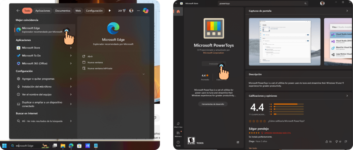Open the Biblioteca library icon
The height and width of the screenshot is (150, 353).
(178, 133)
